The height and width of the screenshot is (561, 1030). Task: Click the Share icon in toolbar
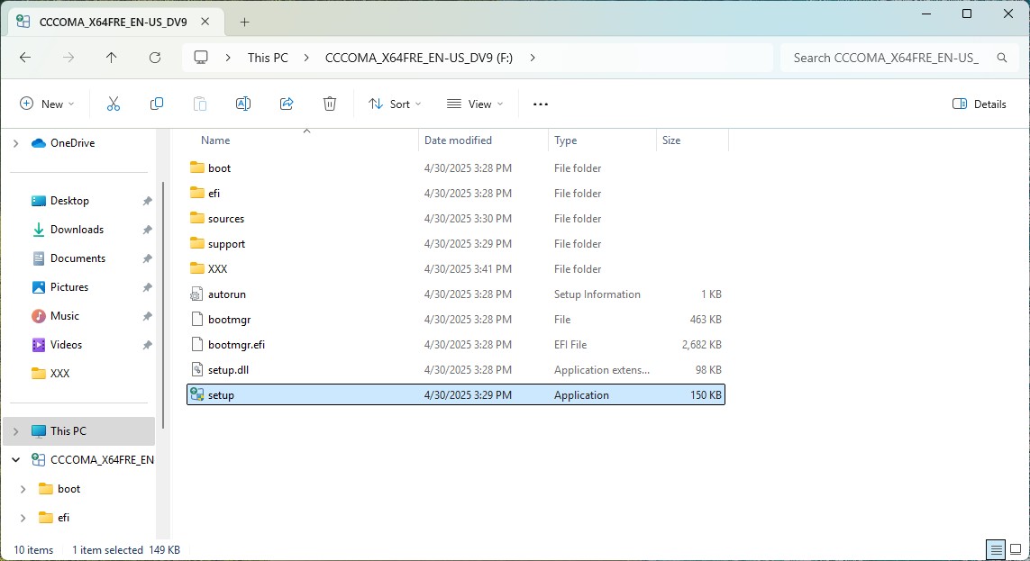tap(287, 104)
